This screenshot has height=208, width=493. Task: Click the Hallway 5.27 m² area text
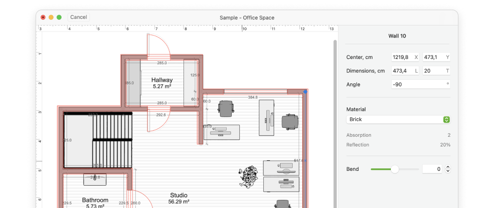click(x=162, y=86)
